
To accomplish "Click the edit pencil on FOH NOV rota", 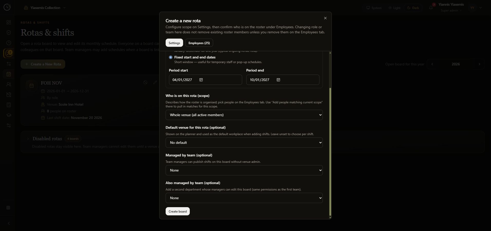I will coord(155,82).
